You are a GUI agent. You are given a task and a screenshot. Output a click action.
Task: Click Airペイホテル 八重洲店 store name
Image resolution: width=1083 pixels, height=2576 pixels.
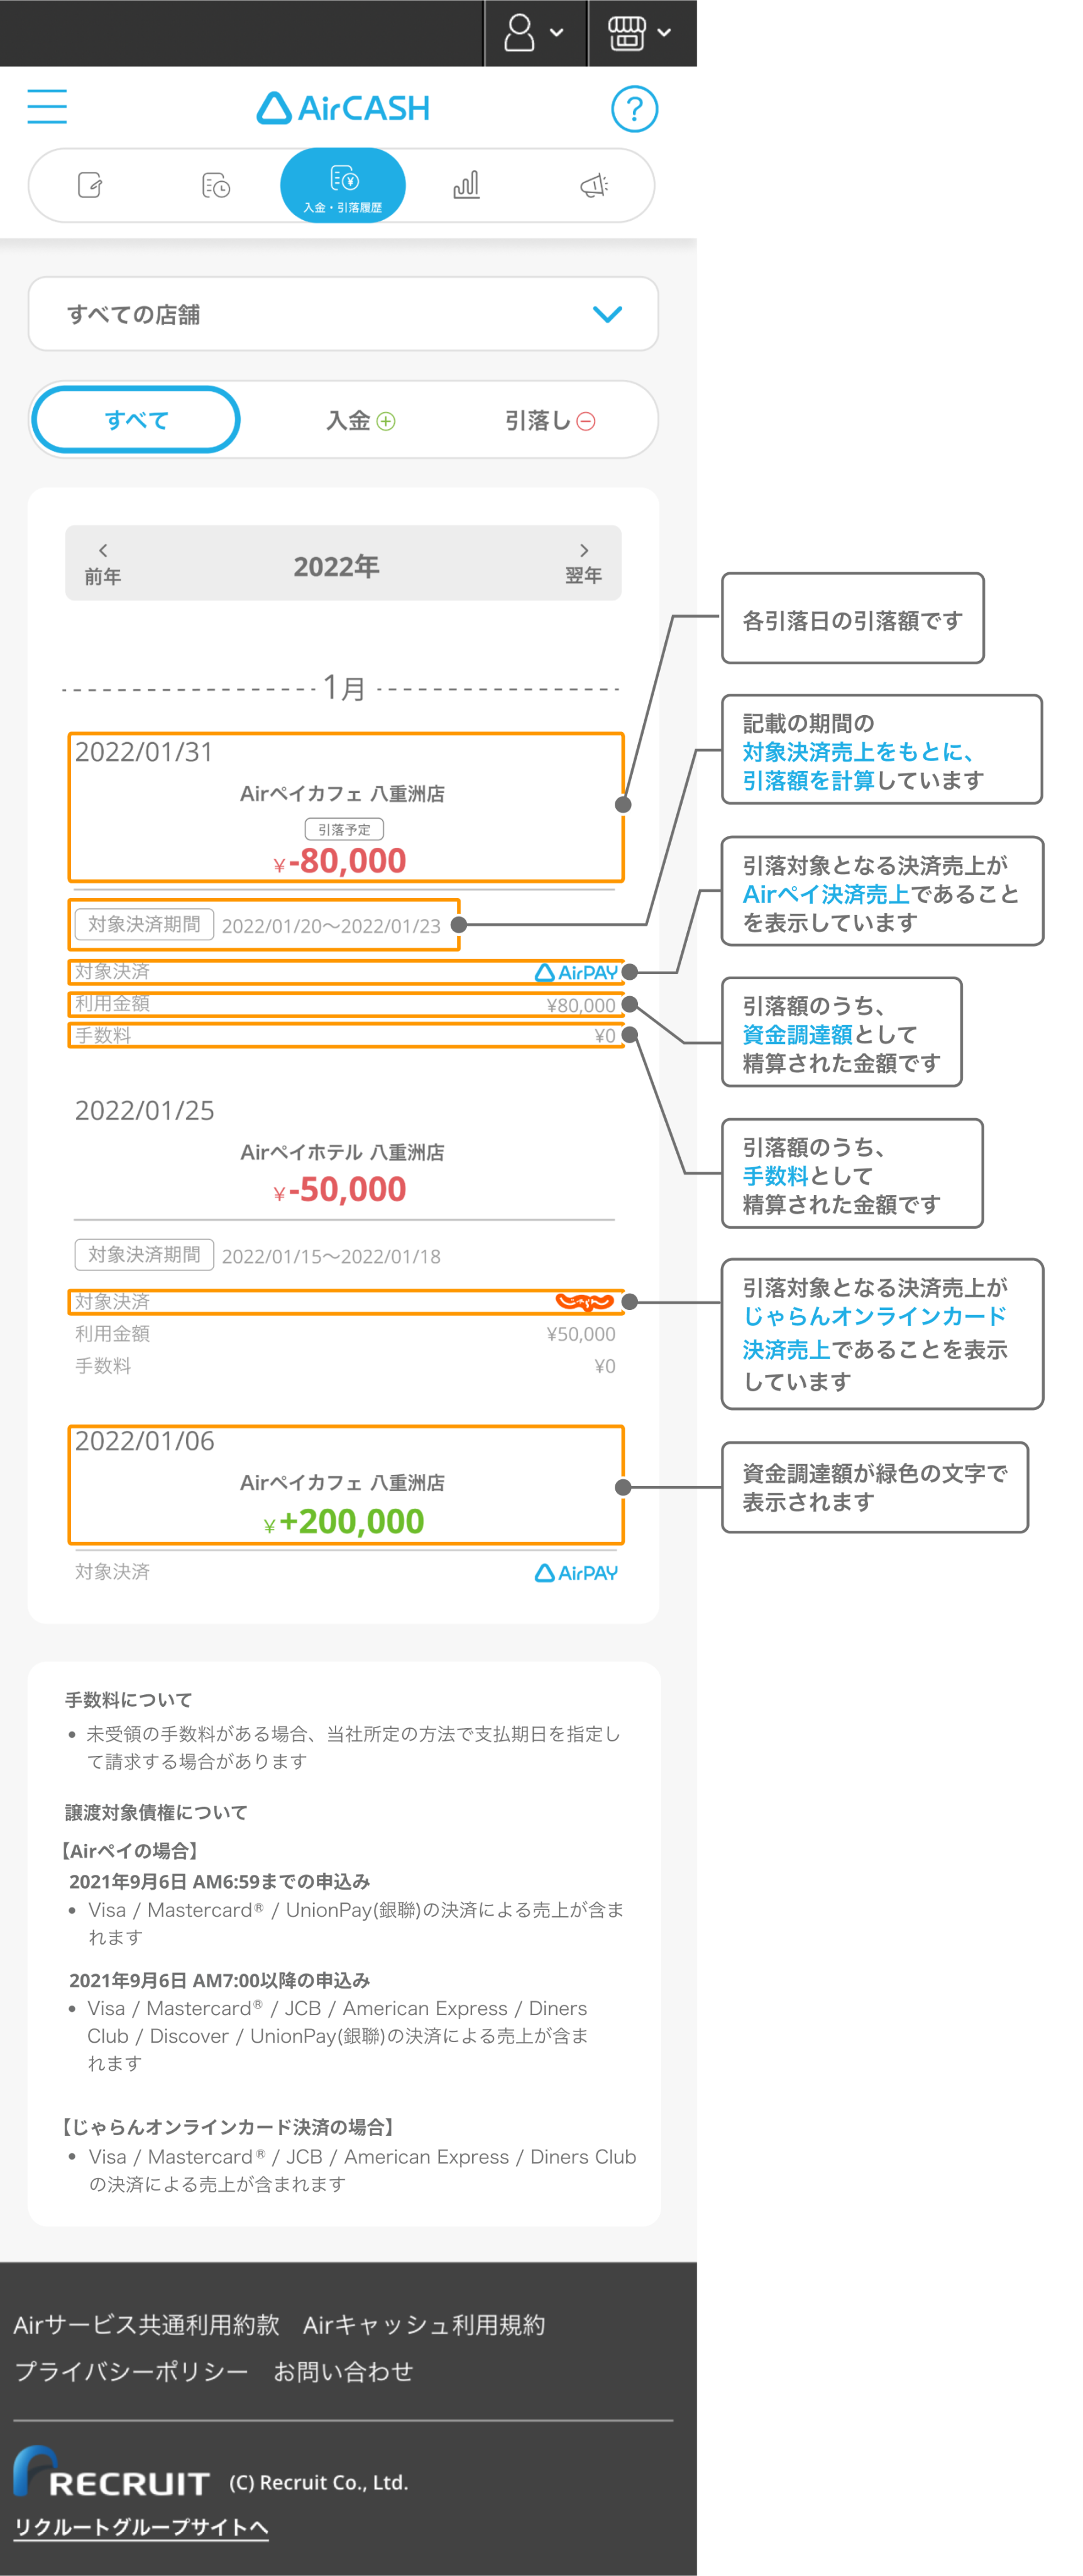[x=343, y=1152]
